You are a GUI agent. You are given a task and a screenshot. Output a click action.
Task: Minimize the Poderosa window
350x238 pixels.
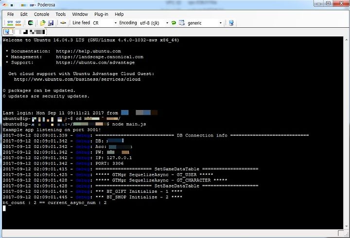(x=319, y=3)
